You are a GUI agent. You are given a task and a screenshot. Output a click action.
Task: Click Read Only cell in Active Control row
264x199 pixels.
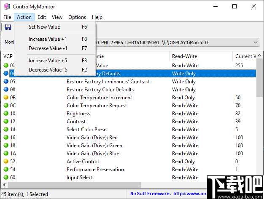[x=183, y=162]
